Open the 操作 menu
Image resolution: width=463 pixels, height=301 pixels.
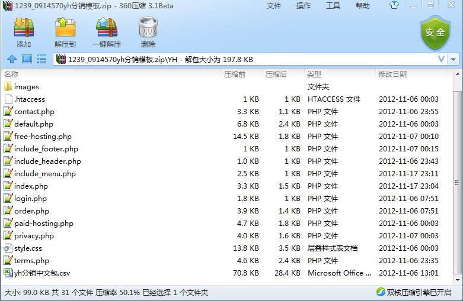click(304, 5)
